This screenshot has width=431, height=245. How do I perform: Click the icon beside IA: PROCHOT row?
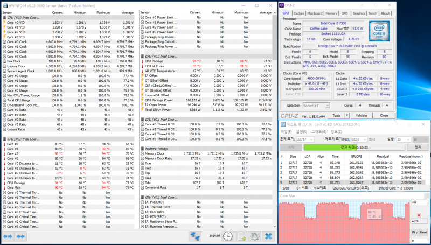tap(142, 202)
